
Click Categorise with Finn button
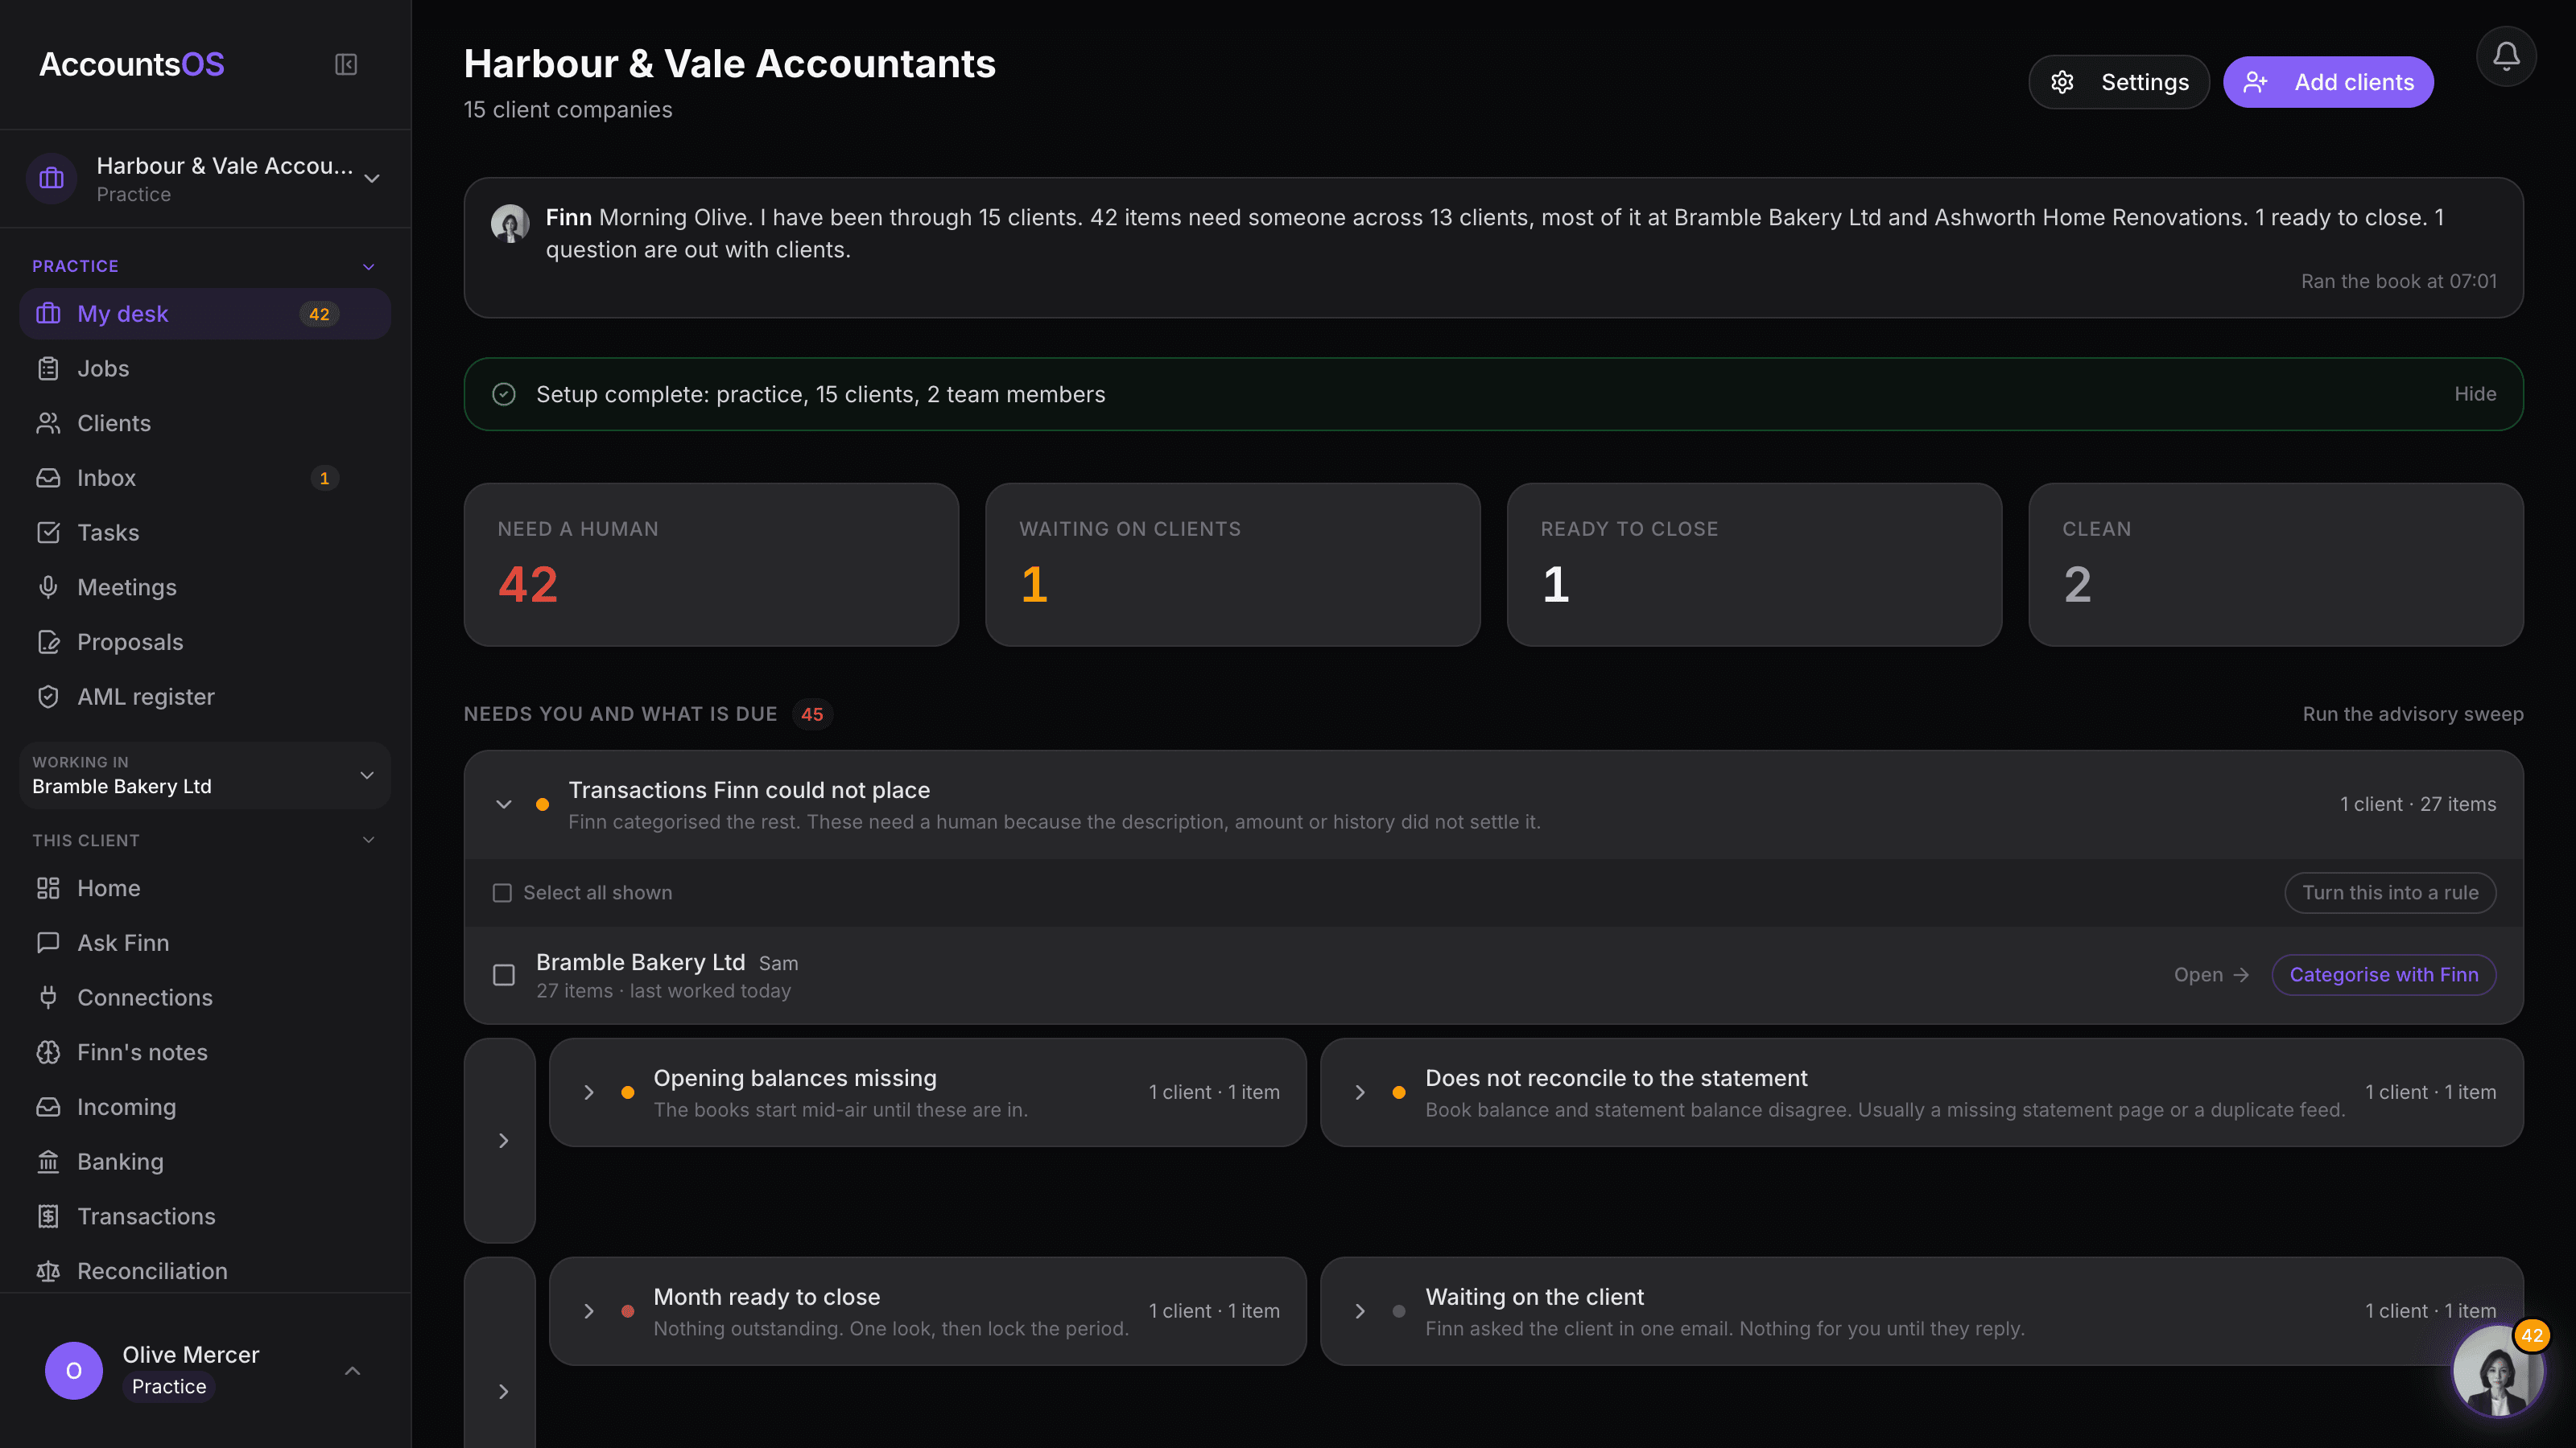point(2384,974)
